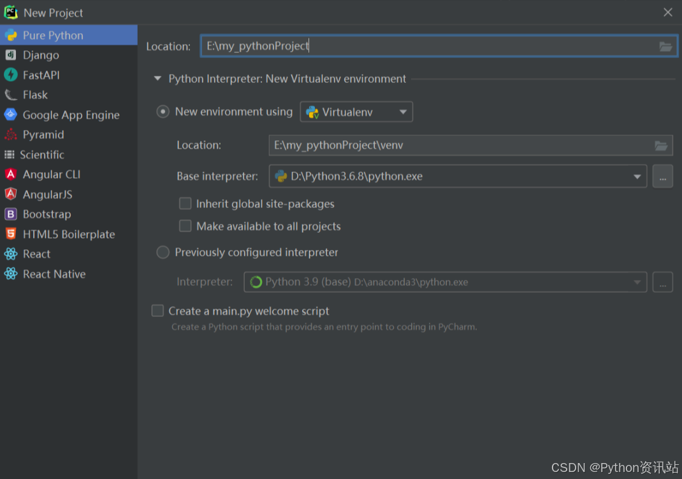Click the venv Location path field

[x=470, y=145]
